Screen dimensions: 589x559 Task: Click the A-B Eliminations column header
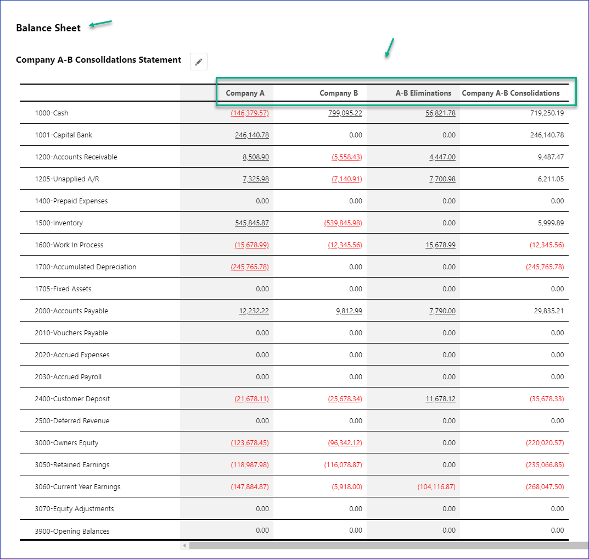[x=423, y=93]
